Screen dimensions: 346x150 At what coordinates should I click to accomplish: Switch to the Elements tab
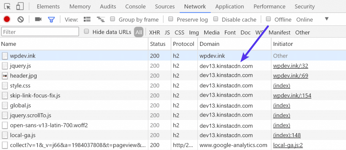coord(48,7)
